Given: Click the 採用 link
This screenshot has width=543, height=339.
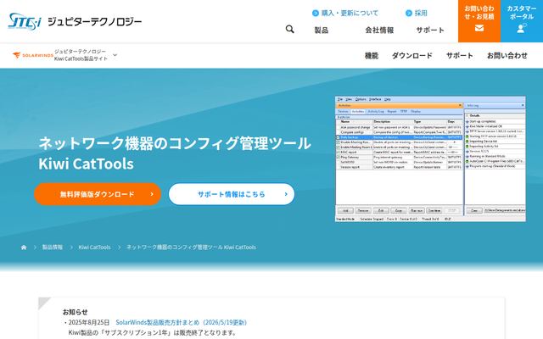Looking at the screenshot, I should (x=421, y=14).
